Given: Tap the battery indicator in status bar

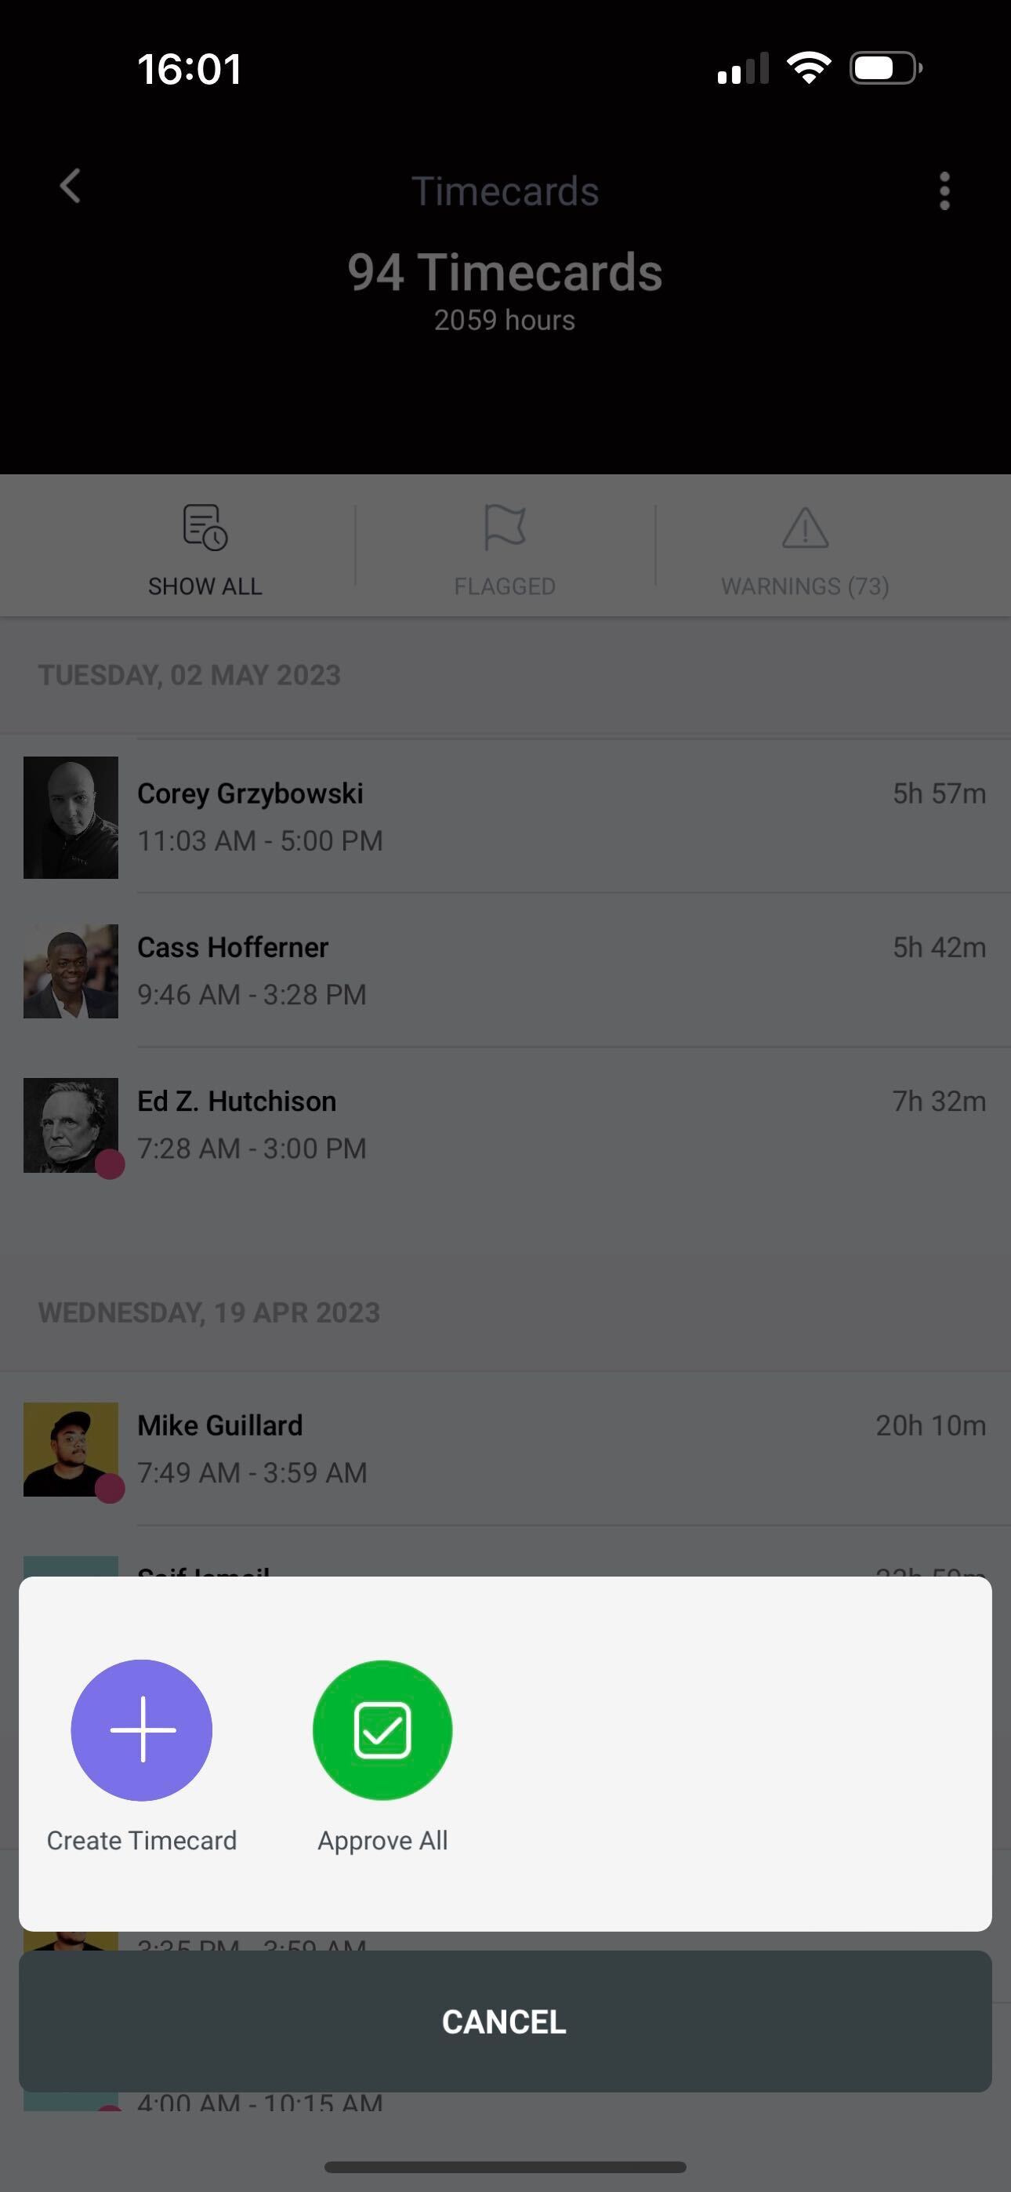Looking at the screenshot, I should (x=886, y=68).
